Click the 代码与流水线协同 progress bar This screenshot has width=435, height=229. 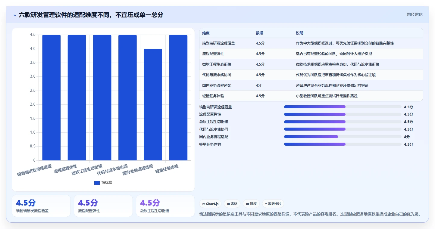click(343, 129)
